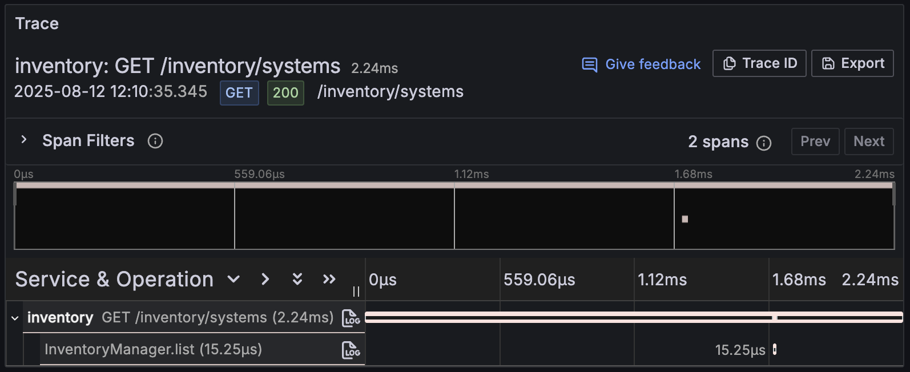Click the 559.06µs tick in the timeline header
Screen dimensions: 910x372
[539, 280]
